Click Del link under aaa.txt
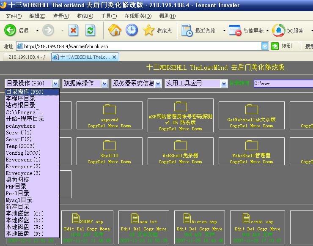This screenshot has width=313, height=246. point(137,229)
